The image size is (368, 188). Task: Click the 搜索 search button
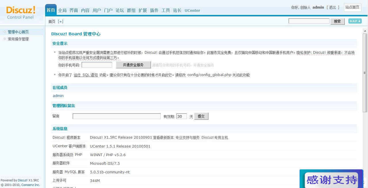[338, 21]
